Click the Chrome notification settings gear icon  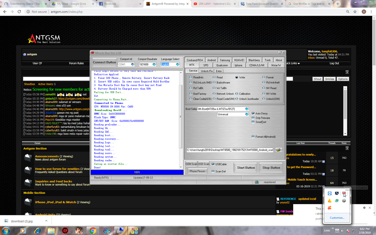364,208
